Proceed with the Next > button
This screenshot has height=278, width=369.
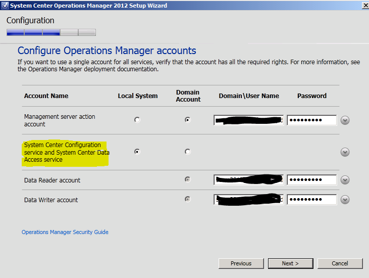click(x=291, y=263)
